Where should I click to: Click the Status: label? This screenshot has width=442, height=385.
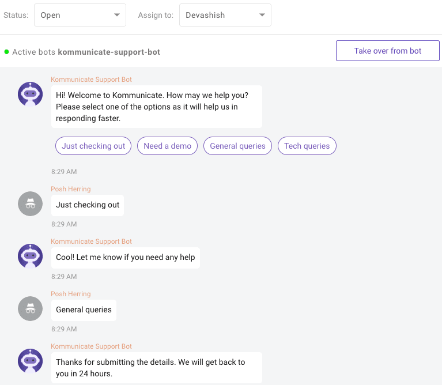[x=16, y=15]
